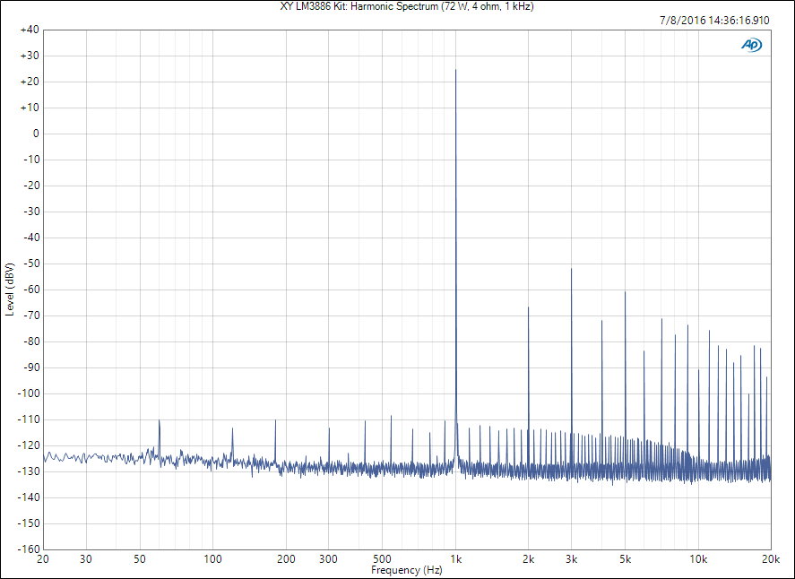Click the Level (dBV) axis label
The image size is (795, 579).
pyautogui.click(x=10, y=289)
